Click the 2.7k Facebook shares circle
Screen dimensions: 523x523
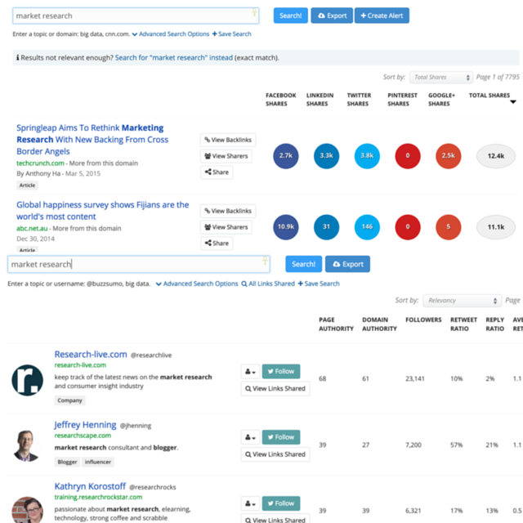tap(286, 156)
